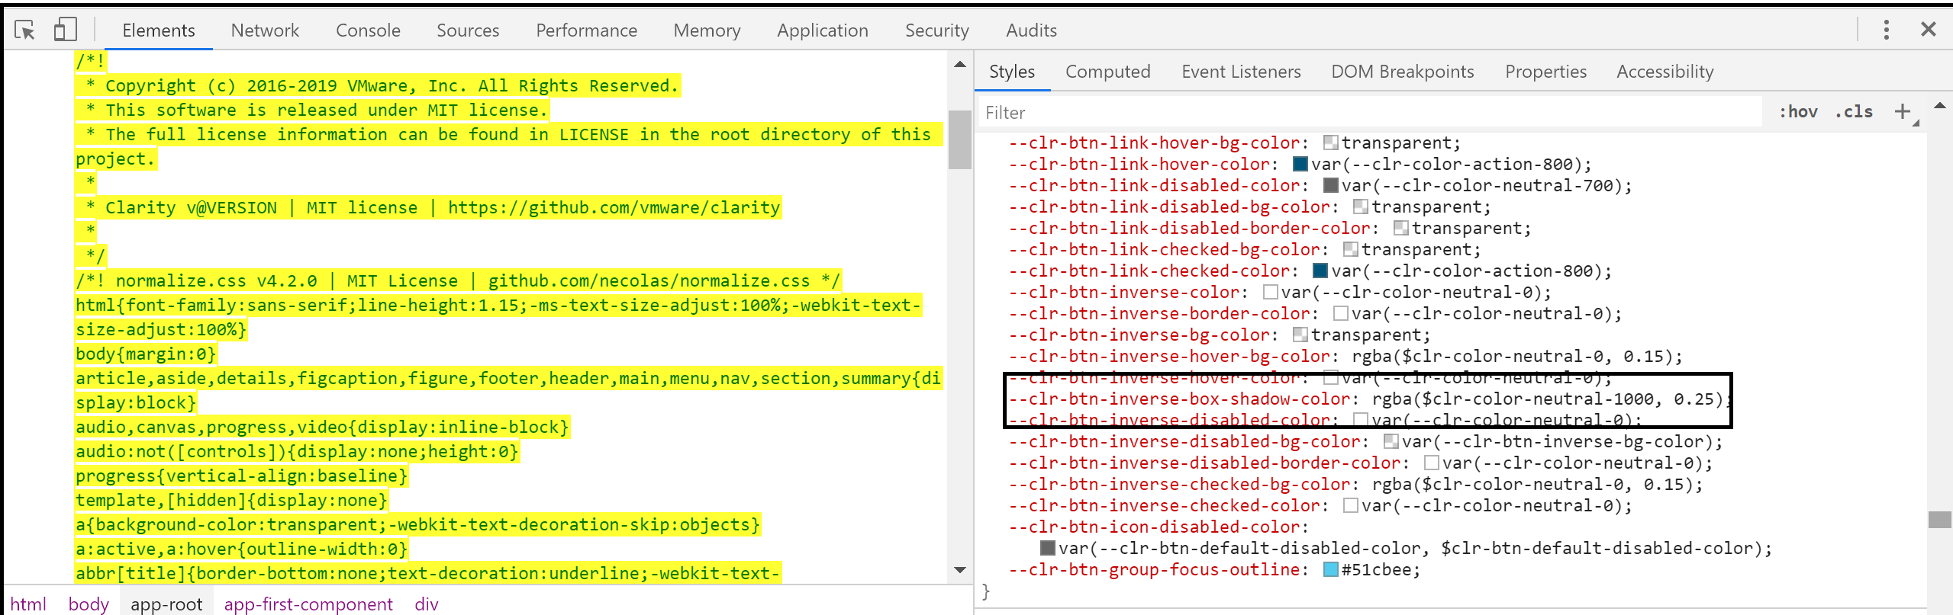Open the Performance tab

tap(586, 30)
